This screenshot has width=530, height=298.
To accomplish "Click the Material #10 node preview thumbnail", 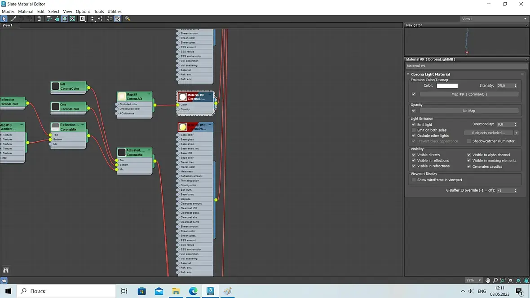I will 182,127.
